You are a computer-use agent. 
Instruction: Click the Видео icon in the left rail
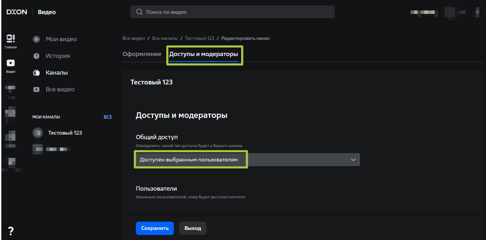(x=11, y=63)
